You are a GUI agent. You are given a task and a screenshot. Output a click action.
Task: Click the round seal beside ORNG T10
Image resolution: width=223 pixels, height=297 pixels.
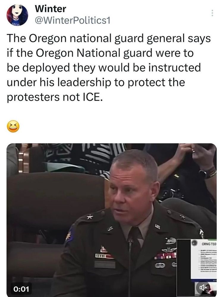[x=194, y=243]
